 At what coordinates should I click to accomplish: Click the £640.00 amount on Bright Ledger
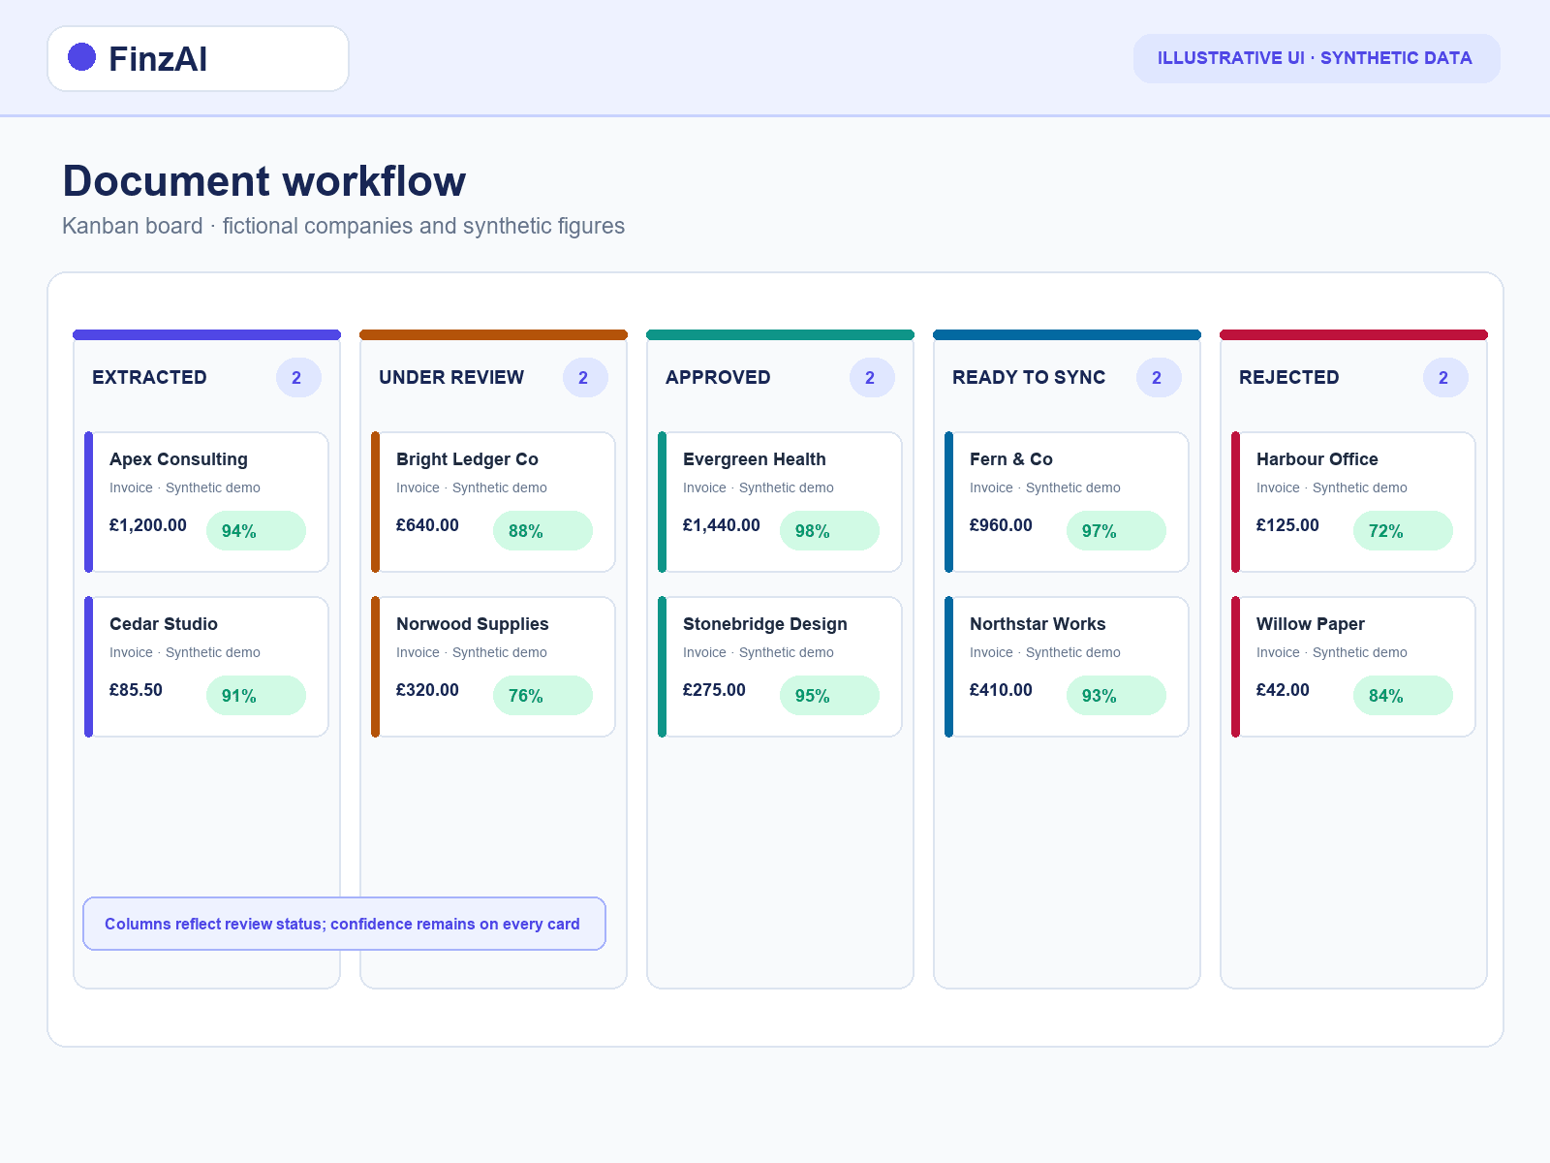tap(427, 525)
